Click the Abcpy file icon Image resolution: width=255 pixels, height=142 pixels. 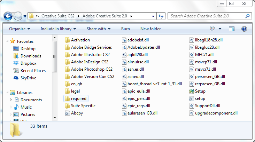tap(68, 113)
